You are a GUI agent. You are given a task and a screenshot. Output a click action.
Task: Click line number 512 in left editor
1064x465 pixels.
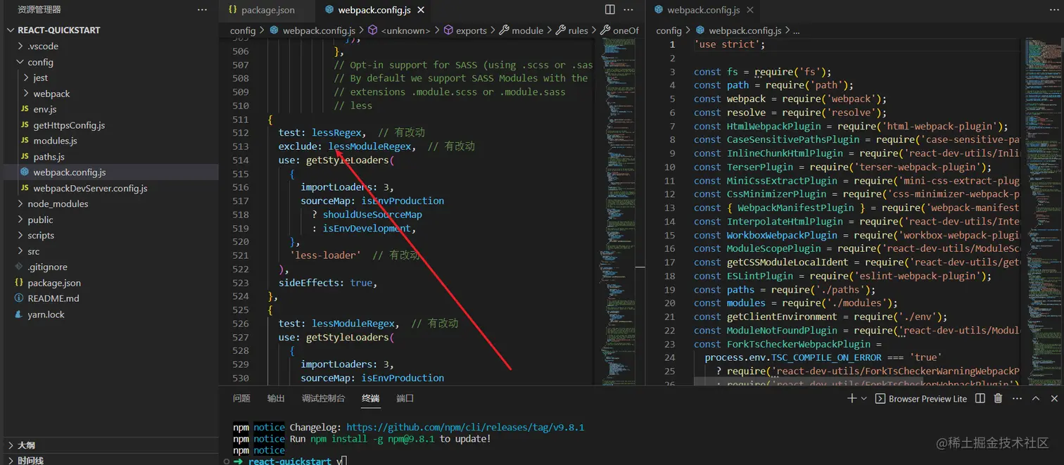tap(241, 133)
